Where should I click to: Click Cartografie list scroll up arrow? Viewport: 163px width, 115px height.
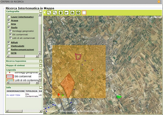(40, 15)
